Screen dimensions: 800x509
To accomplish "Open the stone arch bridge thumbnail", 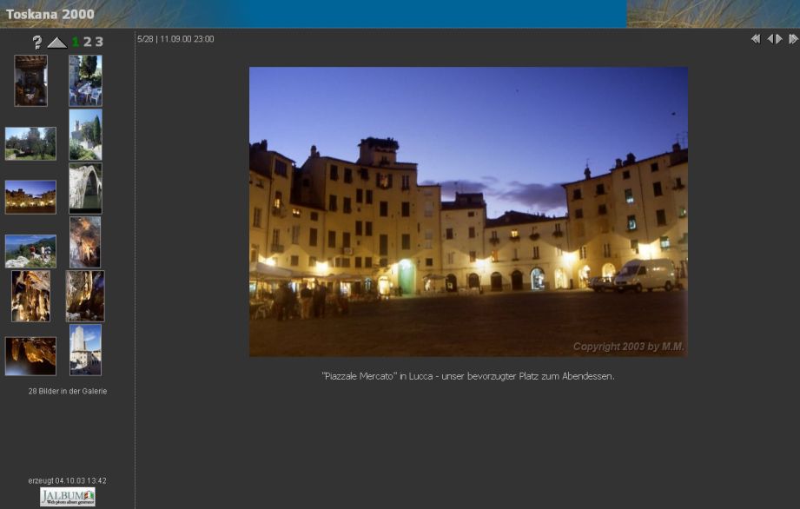I will (85, 188).
